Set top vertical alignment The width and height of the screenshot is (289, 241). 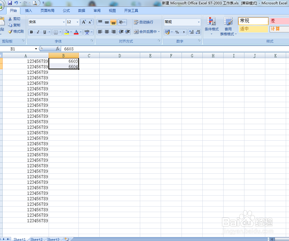tap(100, 22)
